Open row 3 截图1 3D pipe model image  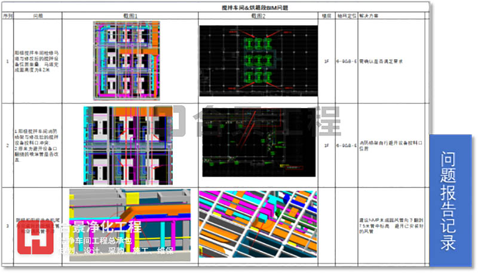coord(130,225)
